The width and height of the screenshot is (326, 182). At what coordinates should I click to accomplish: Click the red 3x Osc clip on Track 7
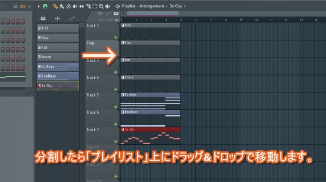(150, 136)
